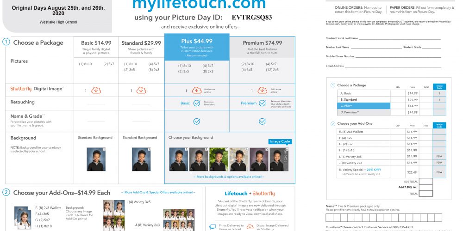Click the Customer Service number 800-736-4753
Image resolution: width=463 pixels, height=231 pixels.
coord(402,227)
